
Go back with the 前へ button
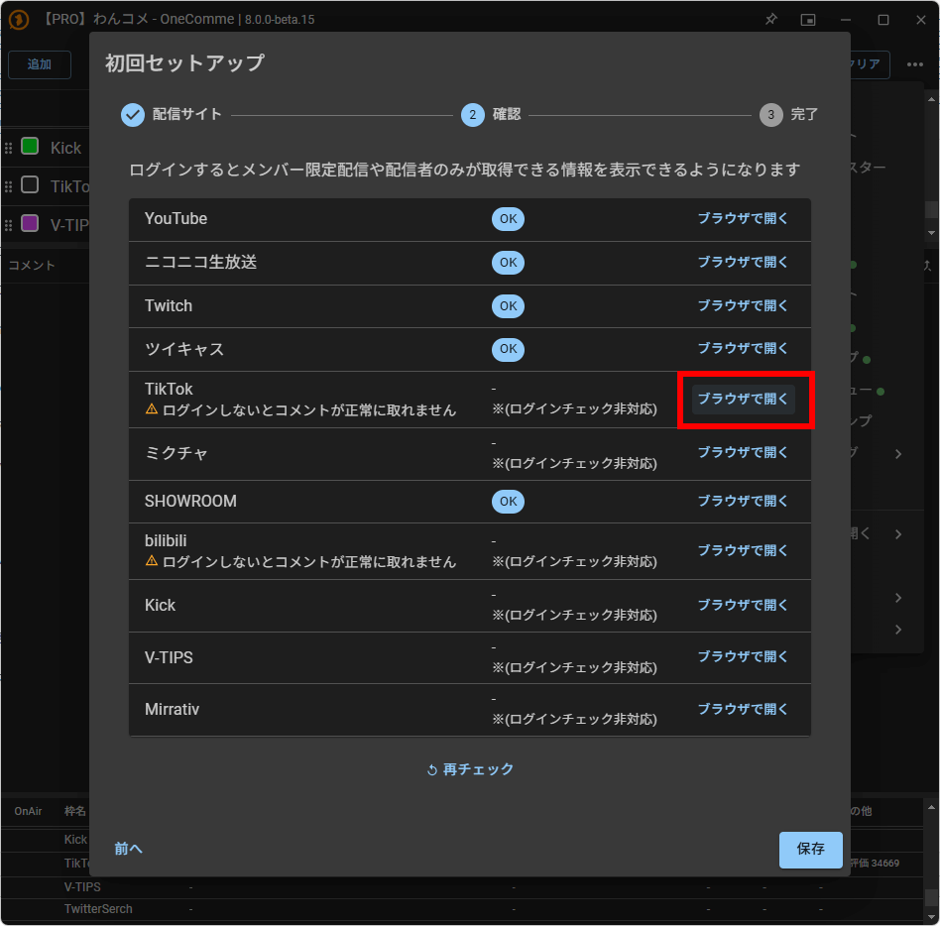[x=128, y=849]
